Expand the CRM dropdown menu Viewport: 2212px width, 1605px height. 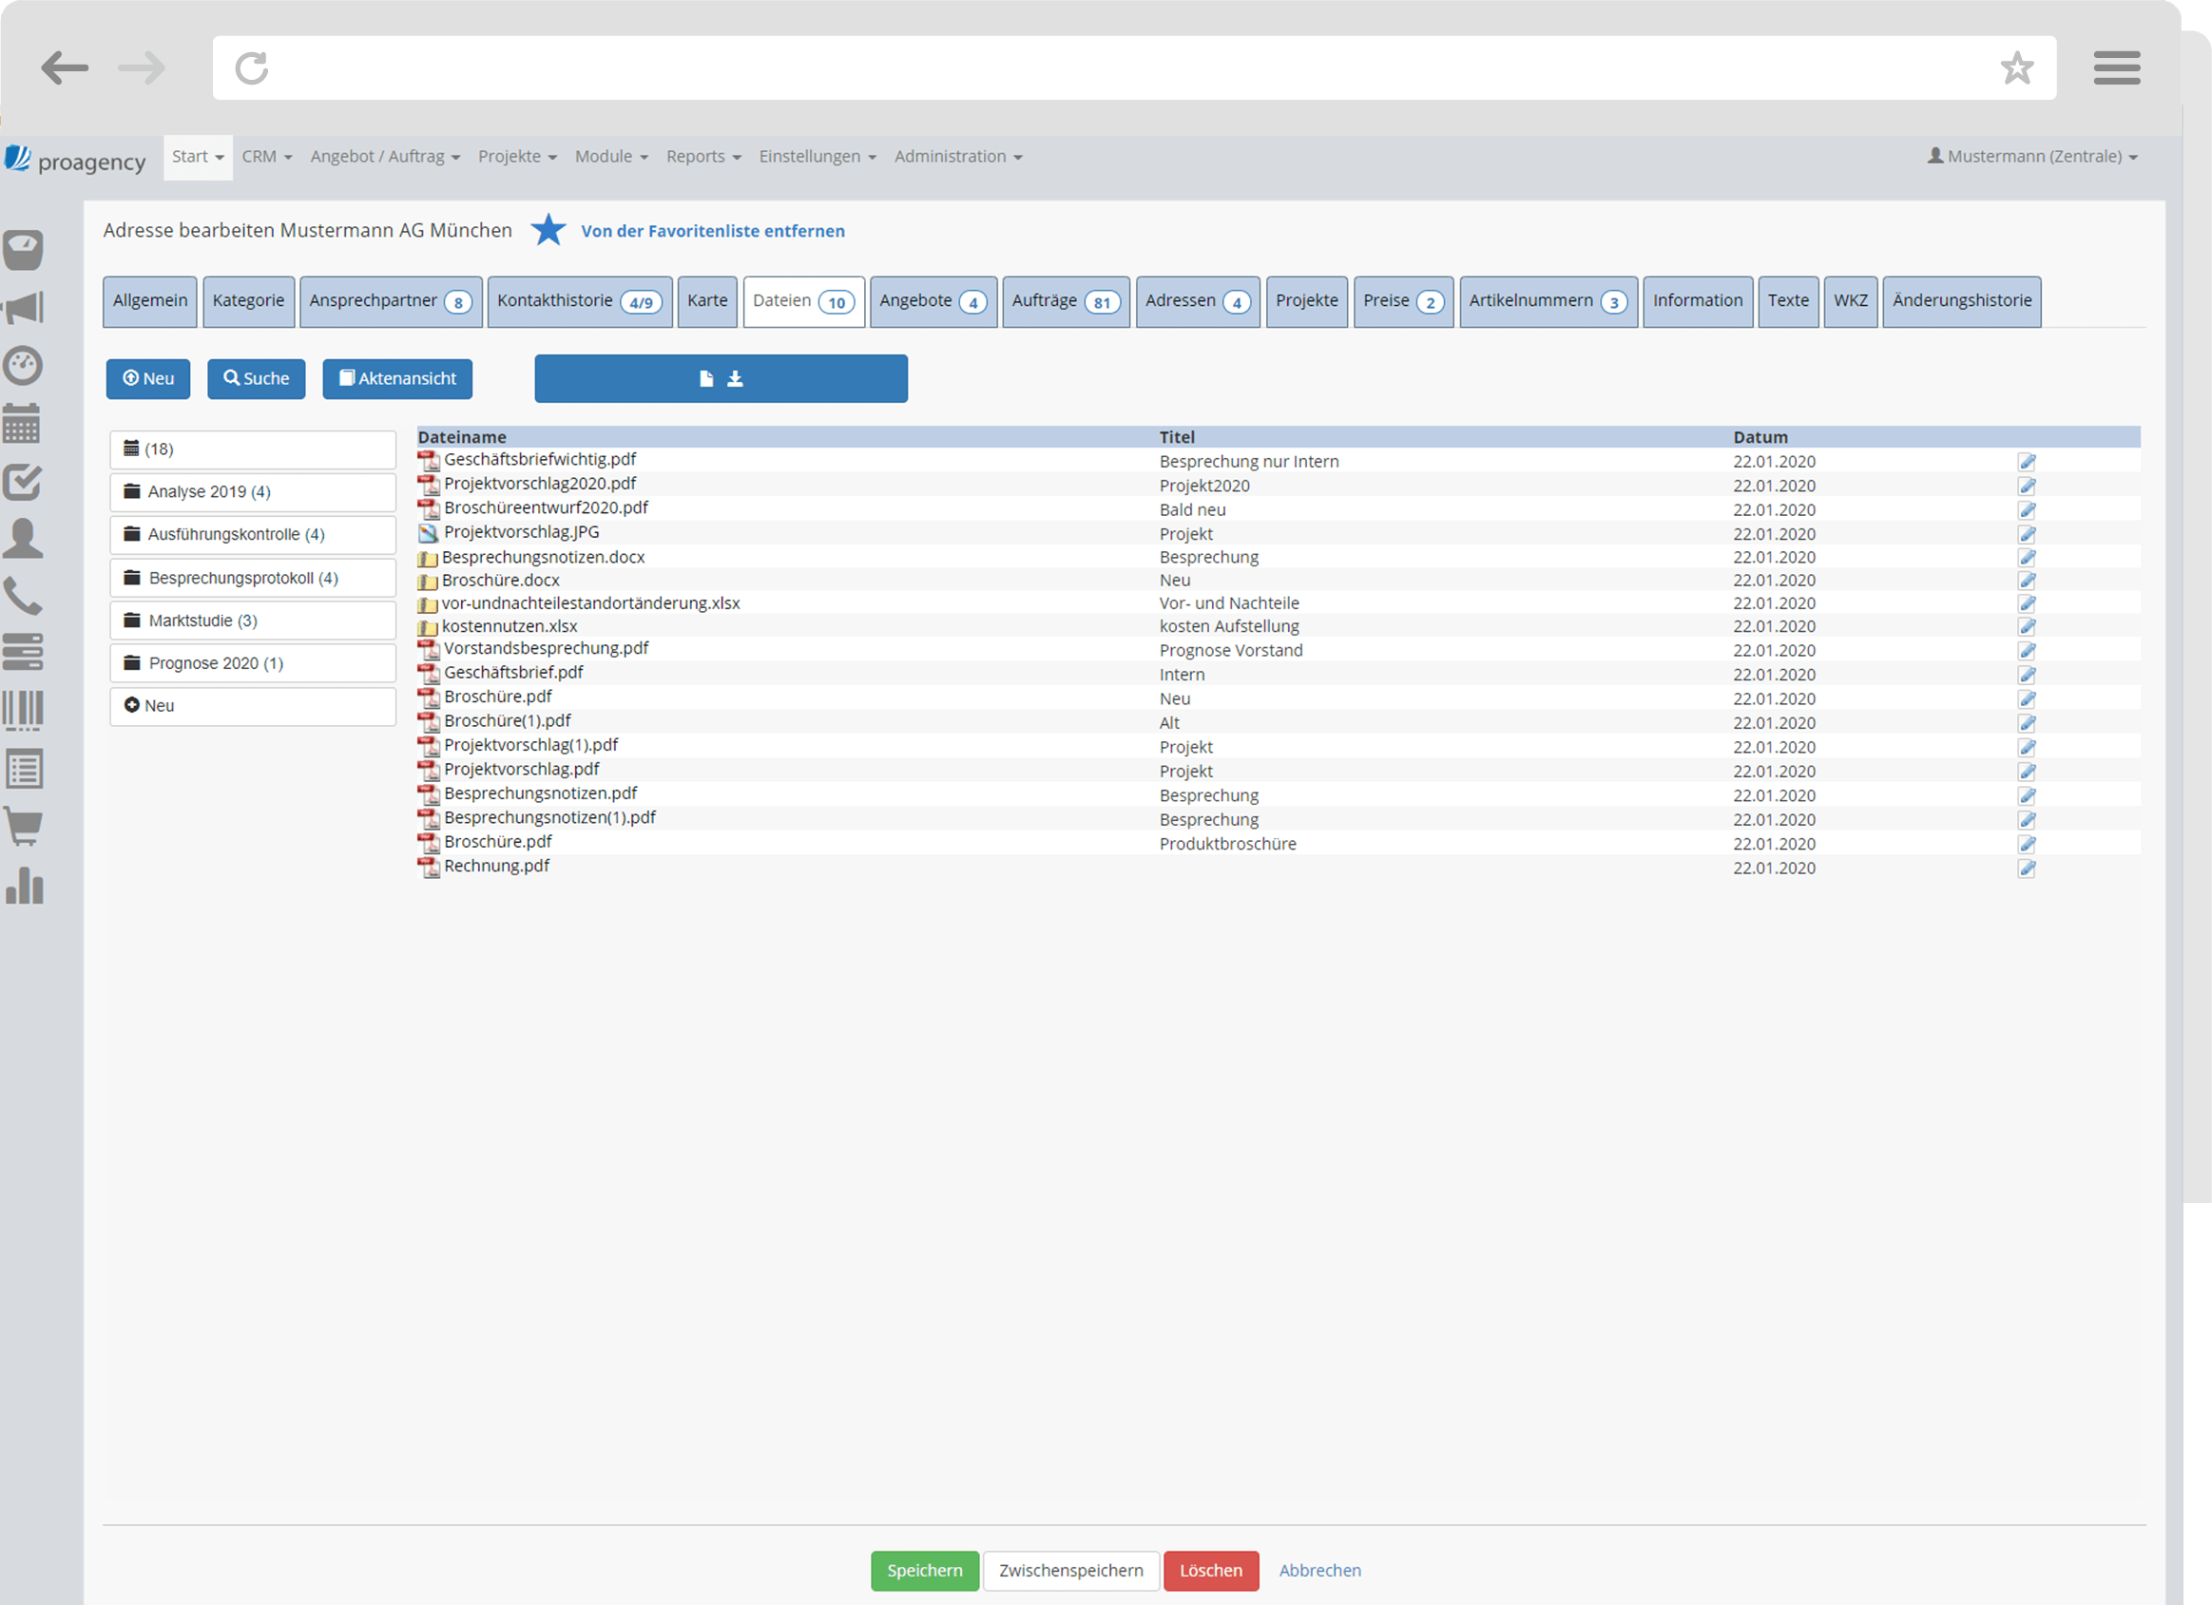pos(266,156)
